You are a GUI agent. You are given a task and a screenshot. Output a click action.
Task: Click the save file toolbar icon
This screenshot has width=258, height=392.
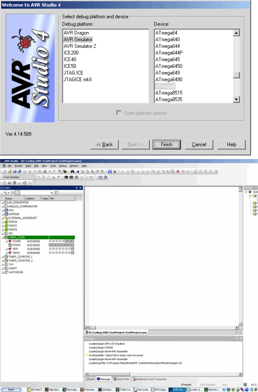coord(15,171)
